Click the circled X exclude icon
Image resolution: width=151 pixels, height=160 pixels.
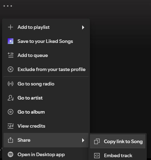11,69
